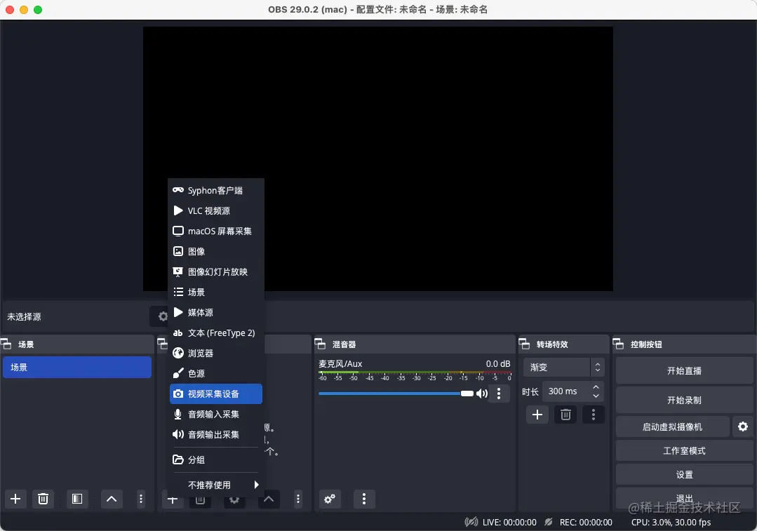The width and height of the screenshot is (757, 531).
Task: Click 退出 button
Action: pos(684,498)
